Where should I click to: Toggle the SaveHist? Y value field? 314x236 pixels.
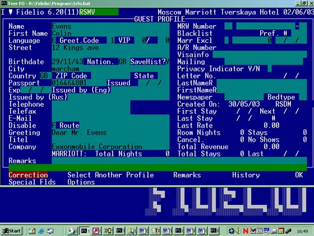point(168,62)
